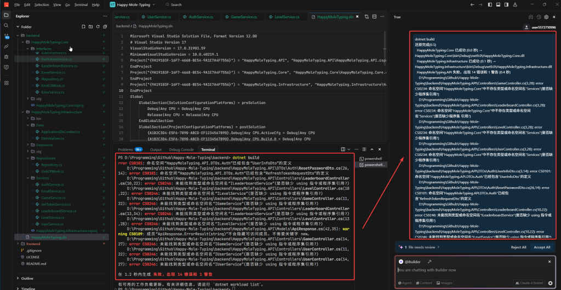Close the terminal panel
This screenshot has width=561, height=290.
coord(380,149)
